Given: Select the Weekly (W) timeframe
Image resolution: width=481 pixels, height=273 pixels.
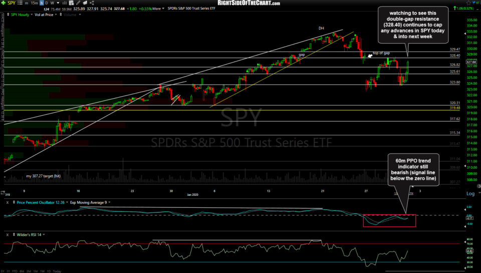Looking at the screenshot, I should click(x=52, y=3).
